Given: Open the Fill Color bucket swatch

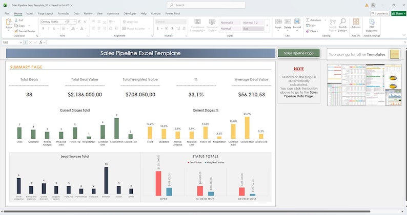Looking at the screenshot, I should click(73, 29).
